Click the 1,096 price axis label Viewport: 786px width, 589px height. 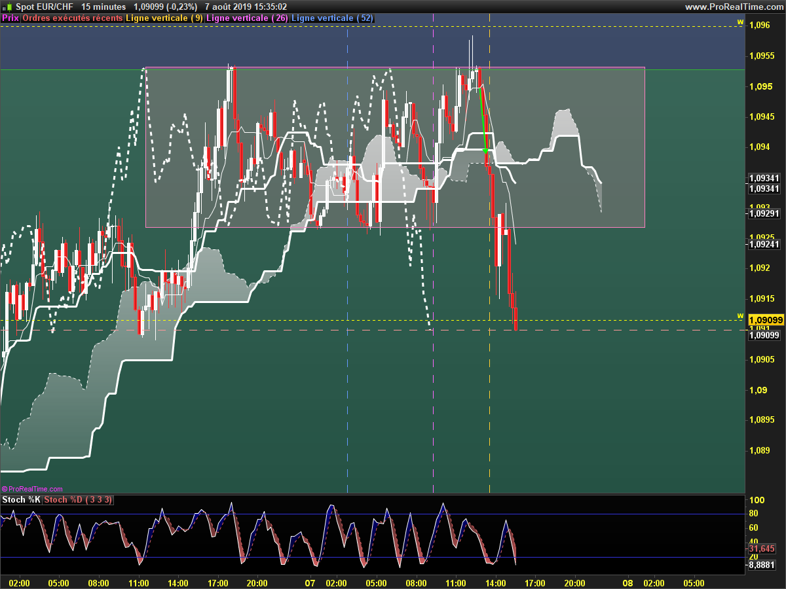[760, 26]
